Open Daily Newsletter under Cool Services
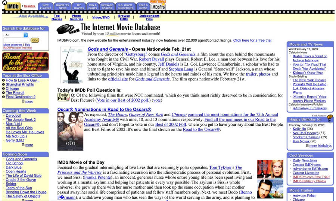Image resolution: width=336 pixels, height=201 pixels. 305,161
